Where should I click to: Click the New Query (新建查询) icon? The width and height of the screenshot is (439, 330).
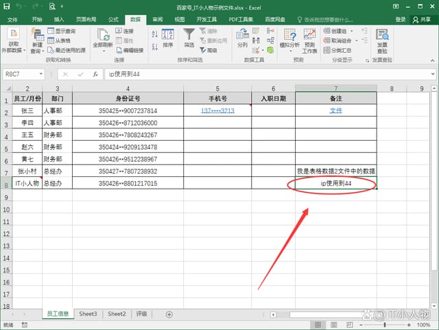tap(36, 36)
